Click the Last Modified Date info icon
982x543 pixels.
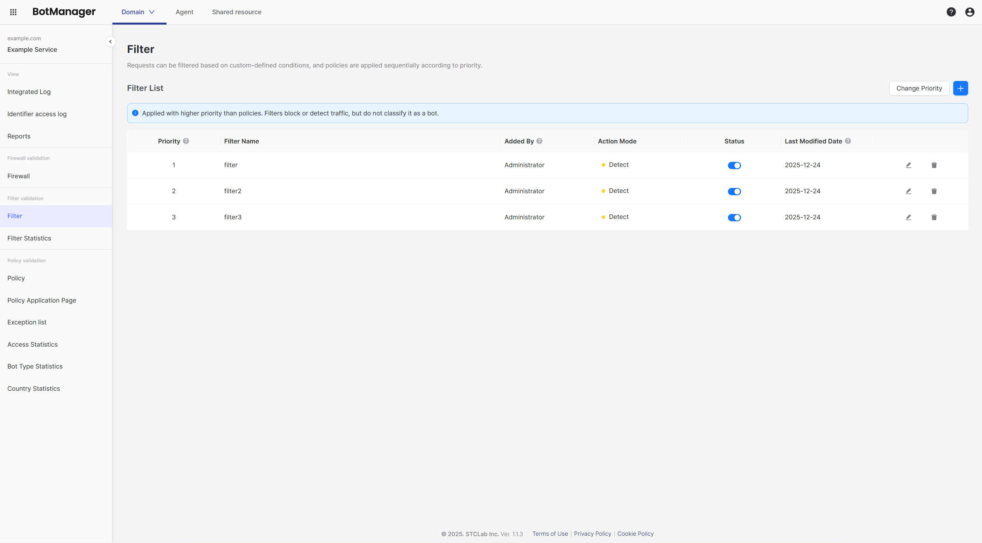pos(848,141)
